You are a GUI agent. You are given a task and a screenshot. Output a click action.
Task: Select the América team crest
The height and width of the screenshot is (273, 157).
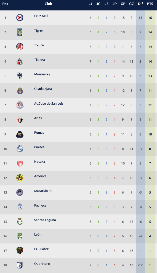20,178
